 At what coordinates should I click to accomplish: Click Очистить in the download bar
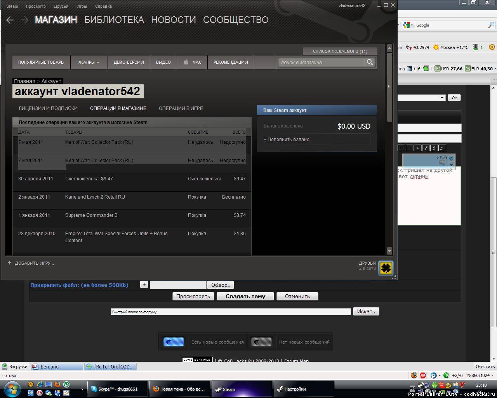point(485,367)
